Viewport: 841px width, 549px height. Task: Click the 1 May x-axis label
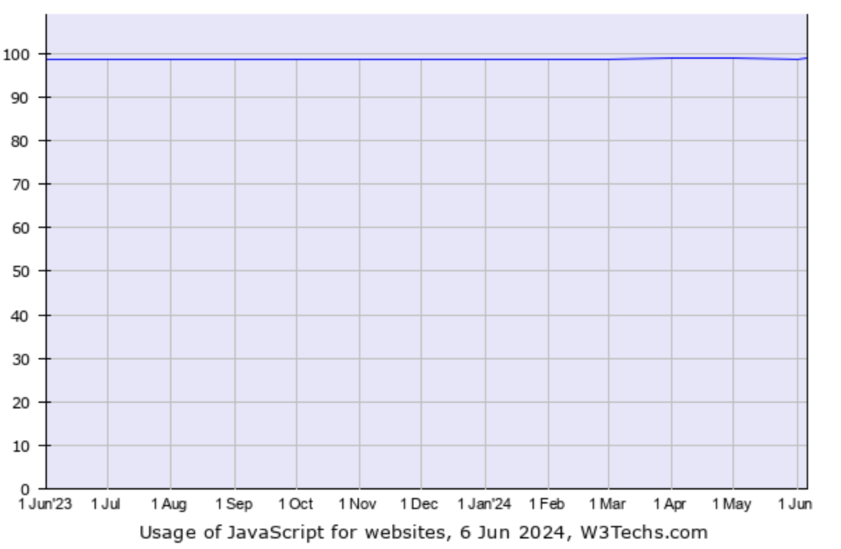point(732,504)
